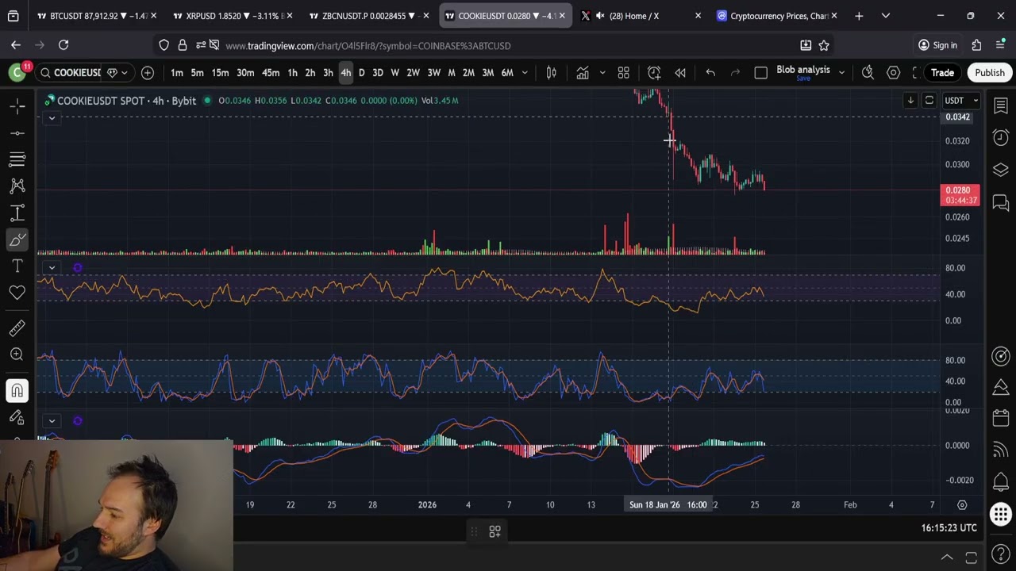Screen dimensions: 1016x571
Task: Select the 1m timeframe
Action: click(x=177, y=73)
